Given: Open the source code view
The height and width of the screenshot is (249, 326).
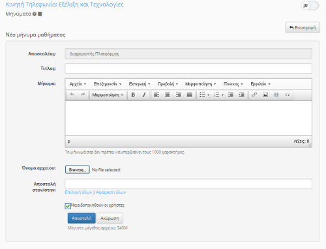Looking at the screenshot, I should (288, 95).
